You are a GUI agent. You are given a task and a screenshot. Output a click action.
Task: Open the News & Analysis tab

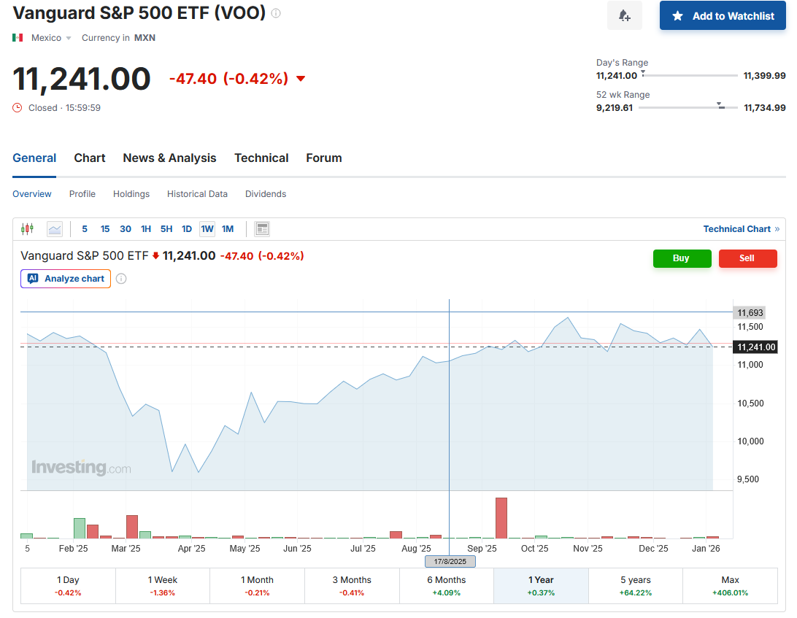(x=170, y=158)
